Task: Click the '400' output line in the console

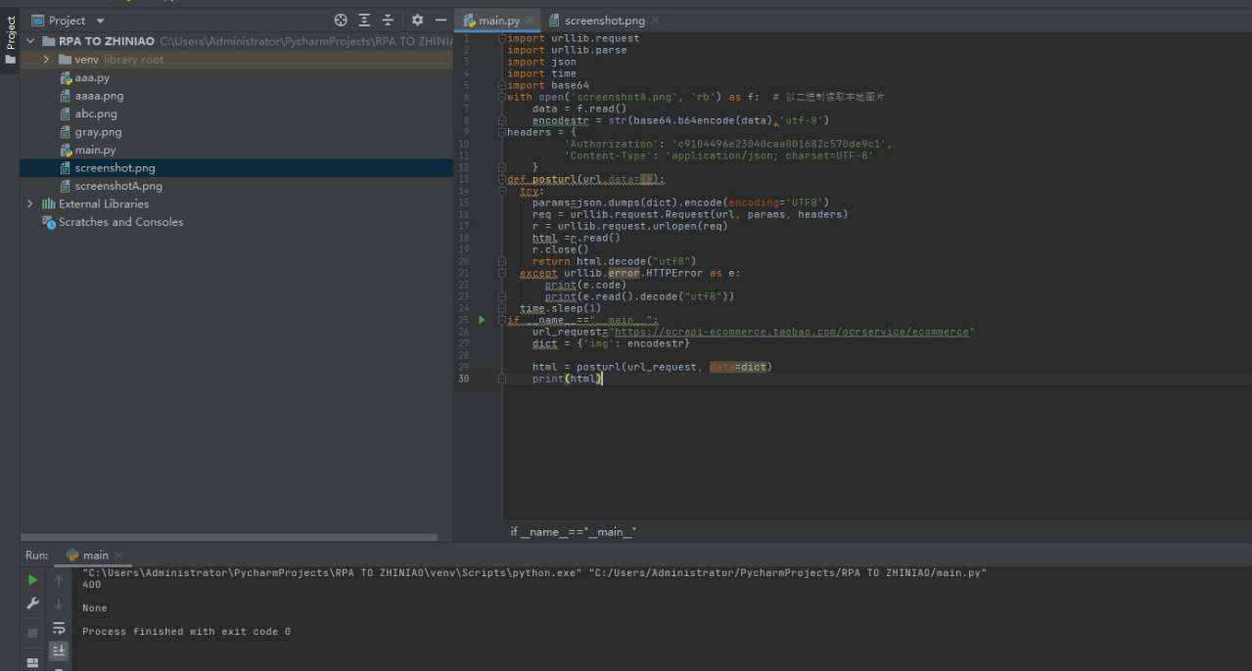Action: pos(91,585)
